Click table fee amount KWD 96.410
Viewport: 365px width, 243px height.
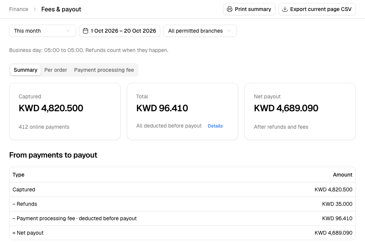tap(337, 218)
